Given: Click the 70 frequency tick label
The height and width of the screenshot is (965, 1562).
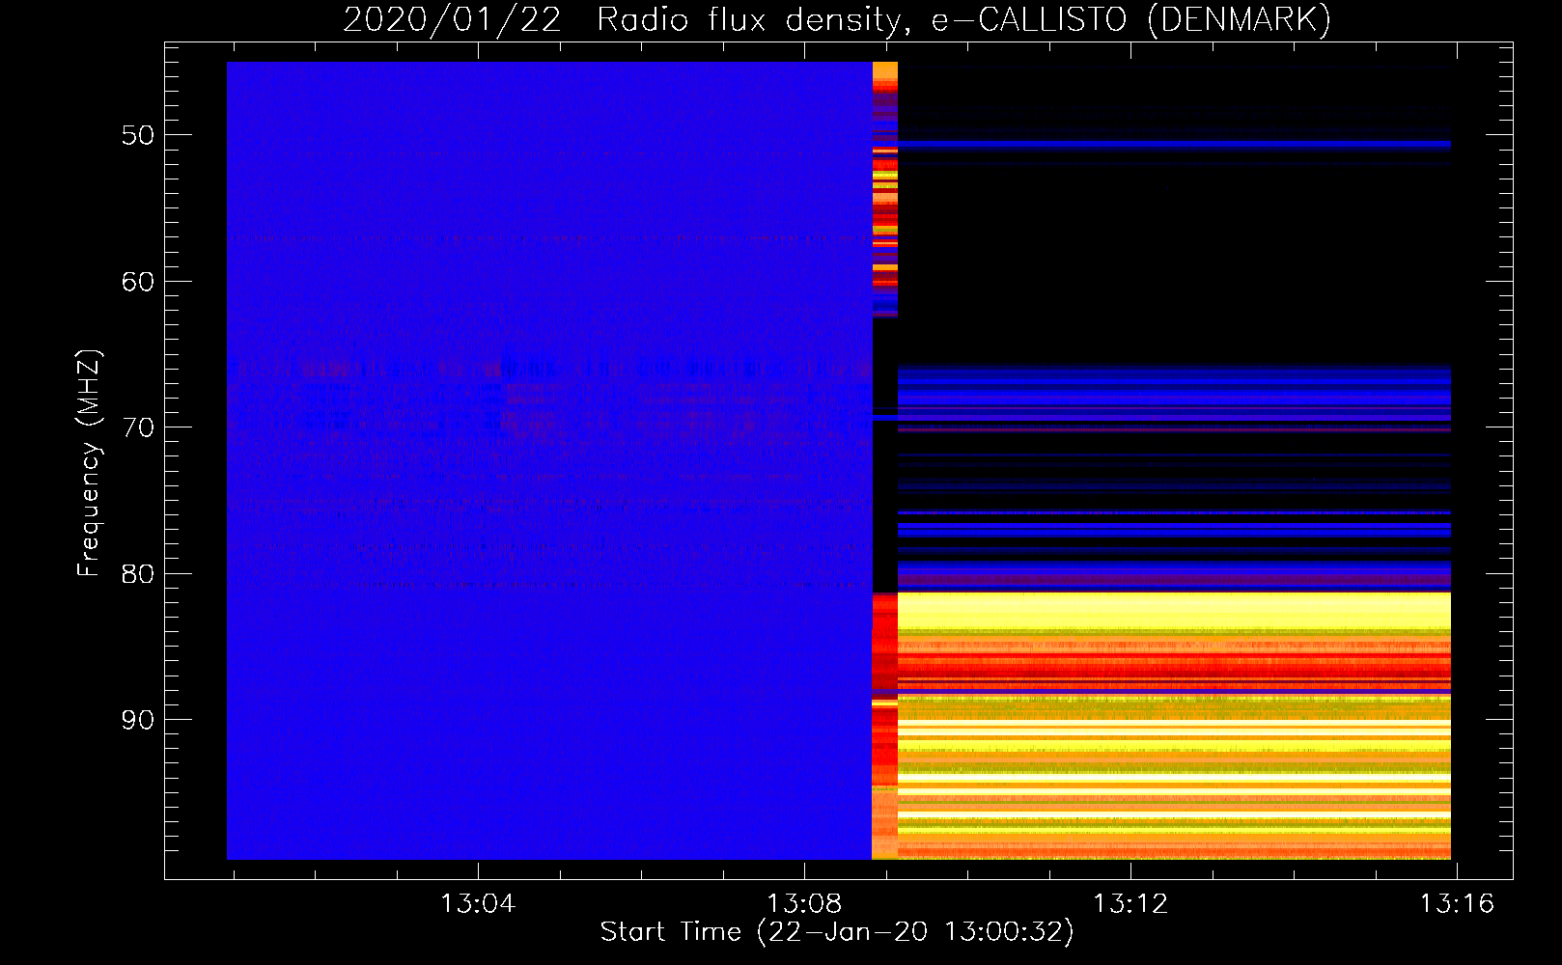Looking at the screenshot, I should 138,427.
